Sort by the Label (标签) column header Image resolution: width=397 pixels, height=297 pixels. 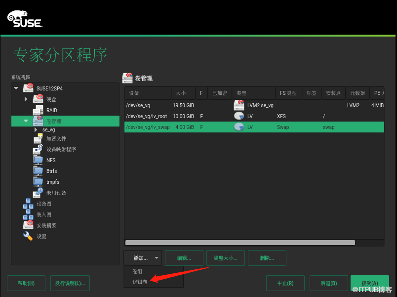tap(312, 93)
